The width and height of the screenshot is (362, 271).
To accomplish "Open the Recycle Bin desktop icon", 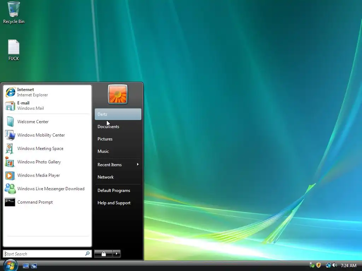I will click(14, 12).
